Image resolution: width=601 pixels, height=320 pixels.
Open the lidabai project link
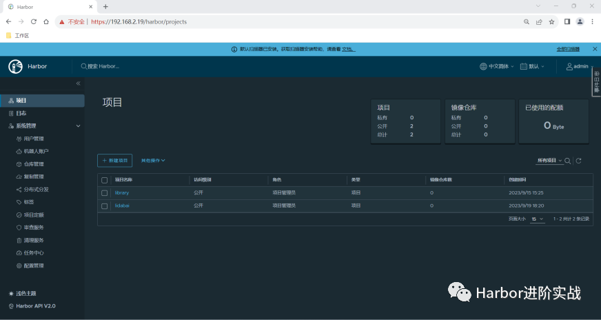click(x=122, y=206)
